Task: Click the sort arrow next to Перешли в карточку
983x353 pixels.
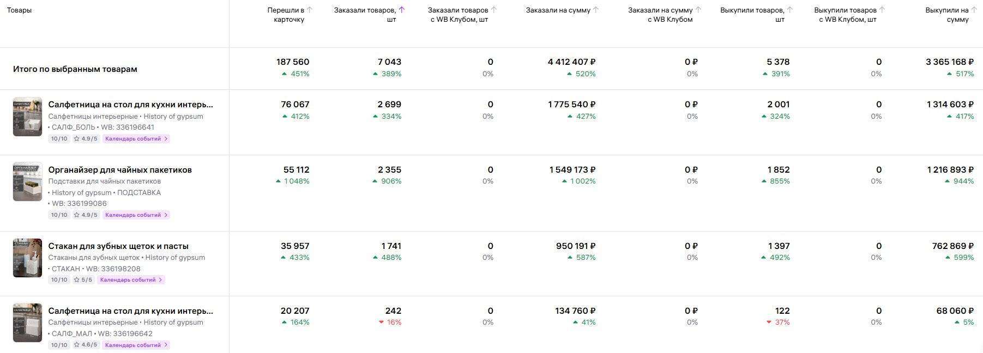Action: [x=310, y=10]
